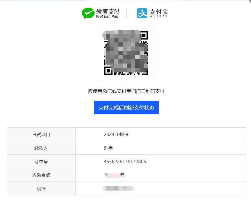Select the 应缴金额 label cell

click(x=41, y=175)
